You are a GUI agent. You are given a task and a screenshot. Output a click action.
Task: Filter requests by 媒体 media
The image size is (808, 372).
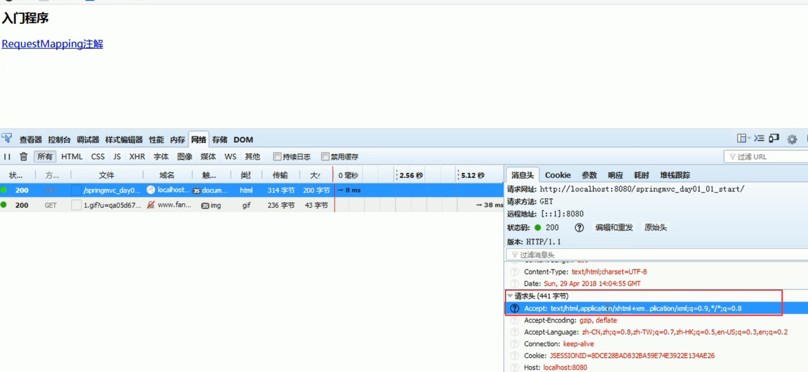(x=208, y=156)
